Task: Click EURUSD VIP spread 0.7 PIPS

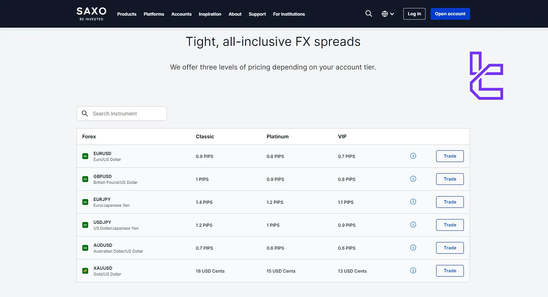Action: tap(347, 157)
